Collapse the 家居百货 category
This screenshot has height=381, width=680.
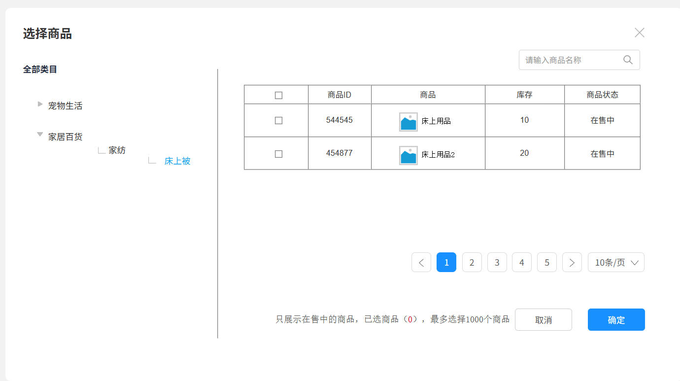click(40, 134)
